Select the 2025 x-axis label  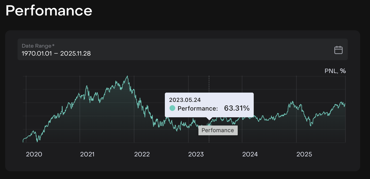coord(304,154)
